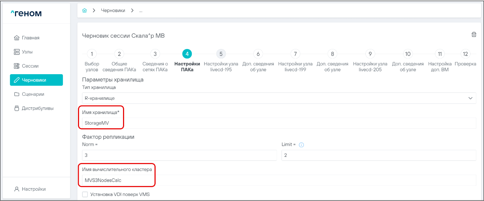Open Настройки at the sidebar bottom
This screenshot has width=484, height=201.
point(34,189)
